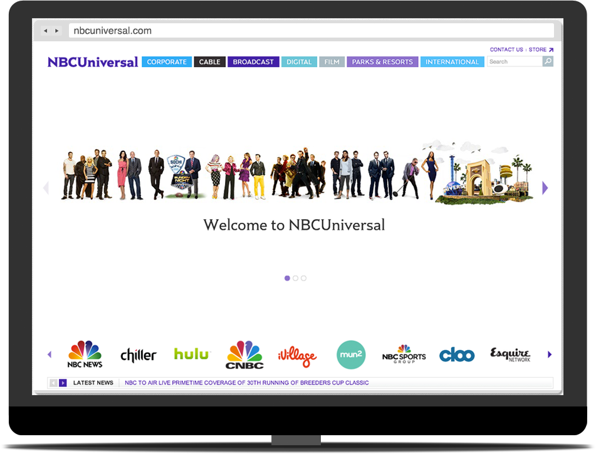Click the previous news ticker button
The image size is (596, 454).
[x=54, y=383]
